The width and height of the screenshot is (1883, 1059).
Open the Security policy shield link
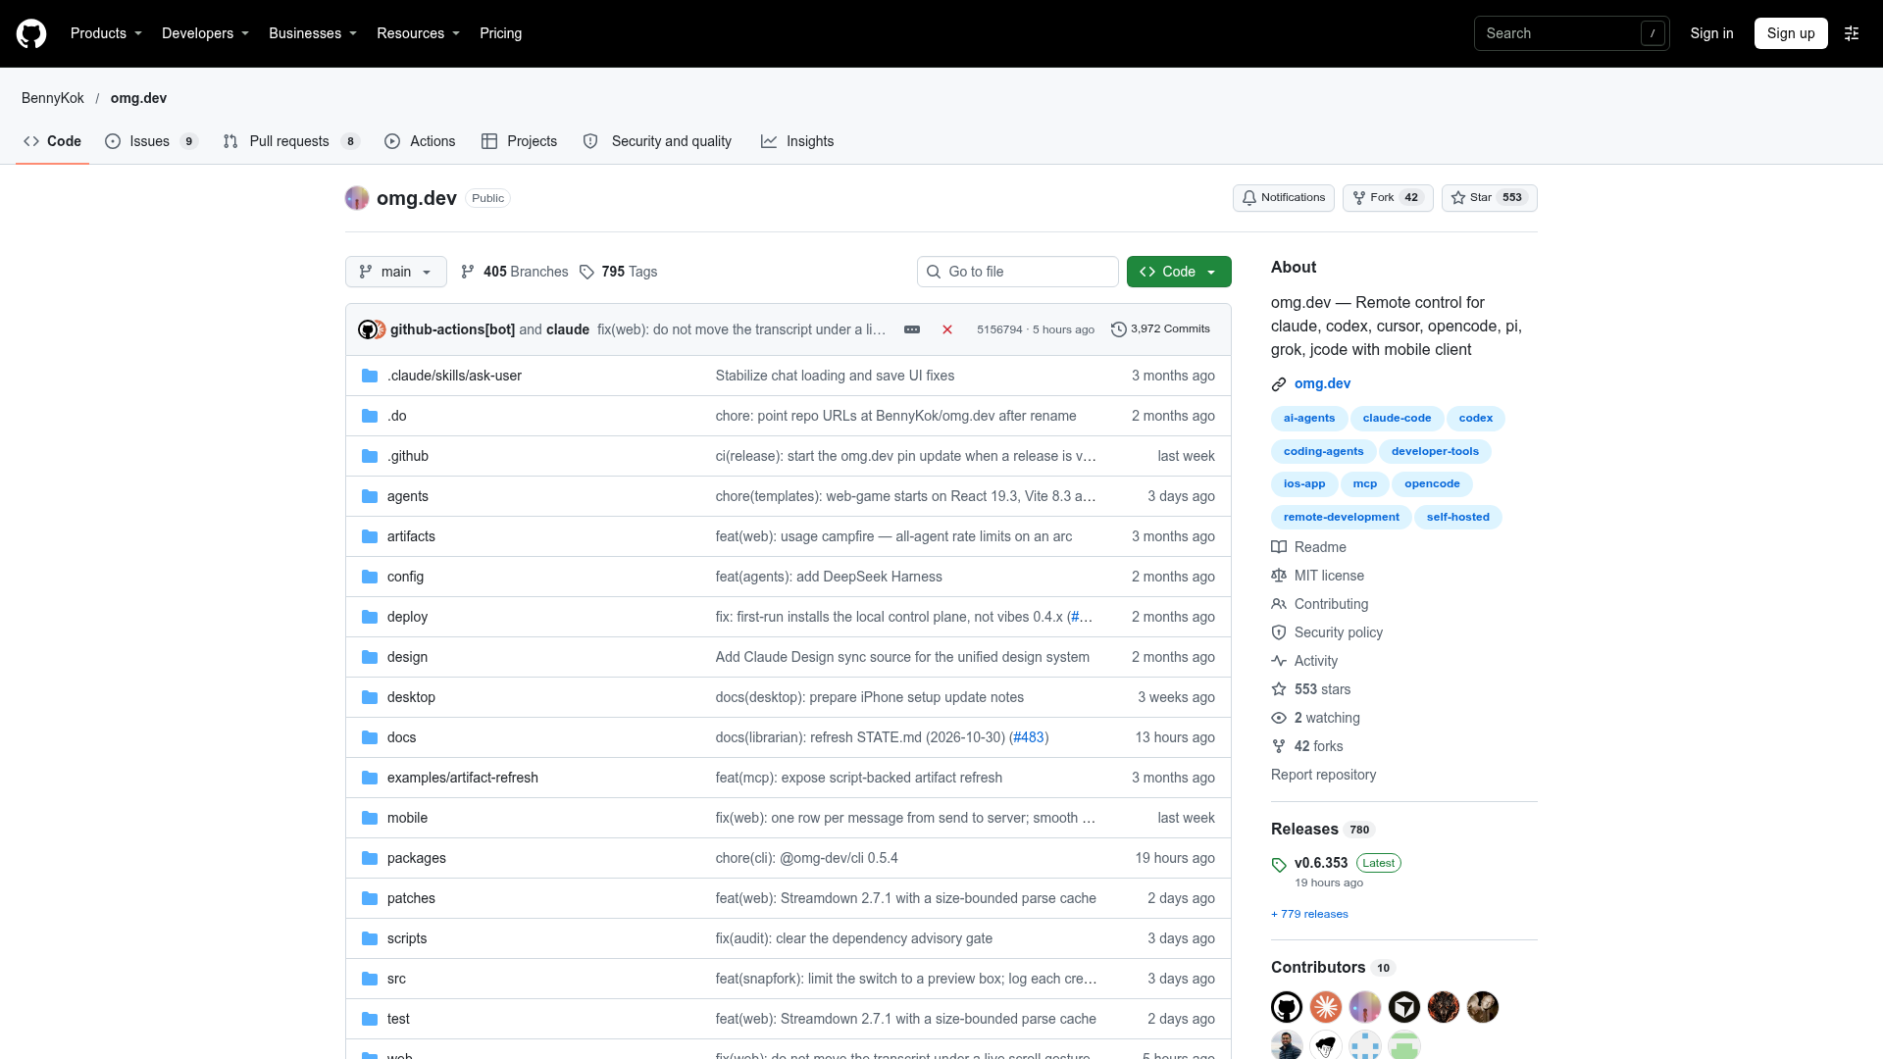coord(1327,632)
